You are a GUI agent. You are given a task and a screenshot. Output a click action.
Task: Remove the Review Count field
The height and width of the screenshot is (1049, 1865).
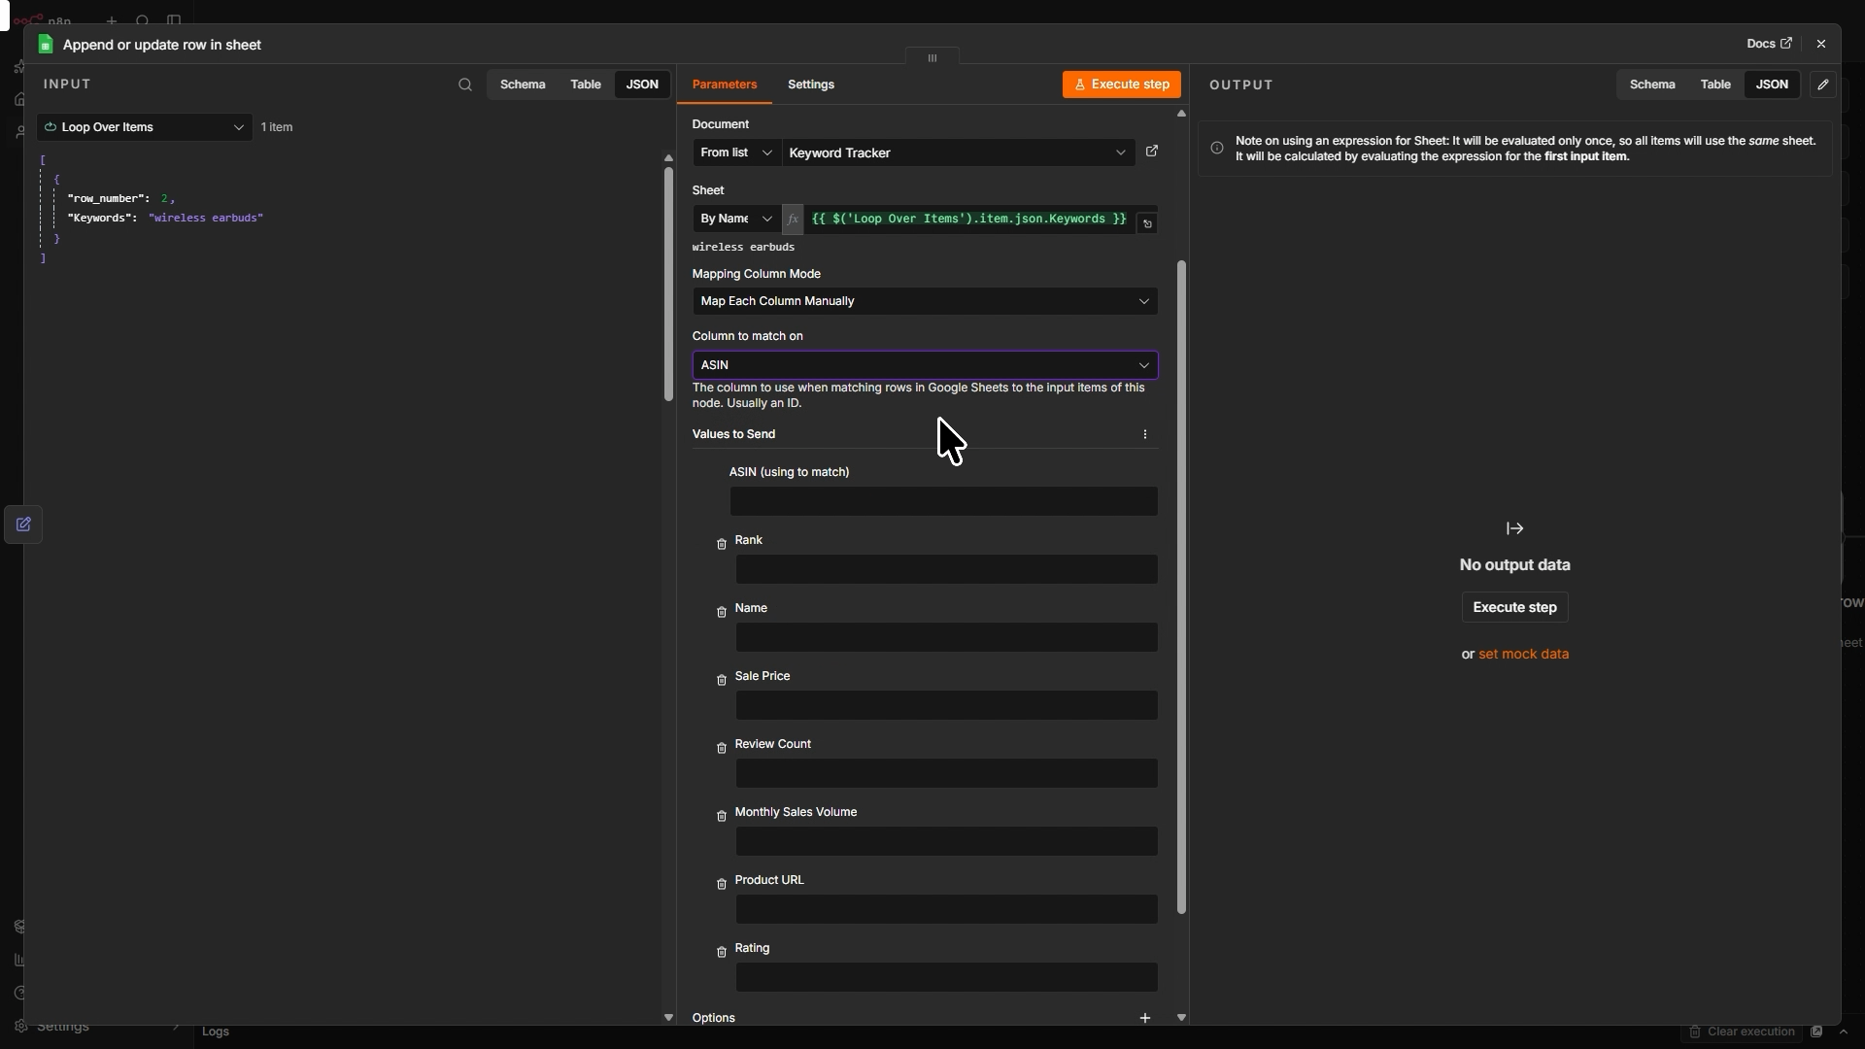coord(722,748)
